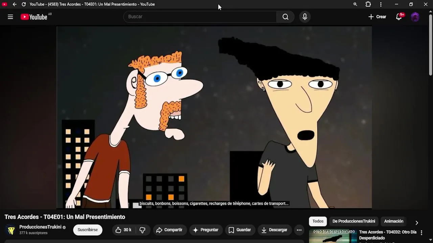This screenshot has height=243, width=433.
Task: Go to YouTube home via logo
Action: tap(34, 17)
